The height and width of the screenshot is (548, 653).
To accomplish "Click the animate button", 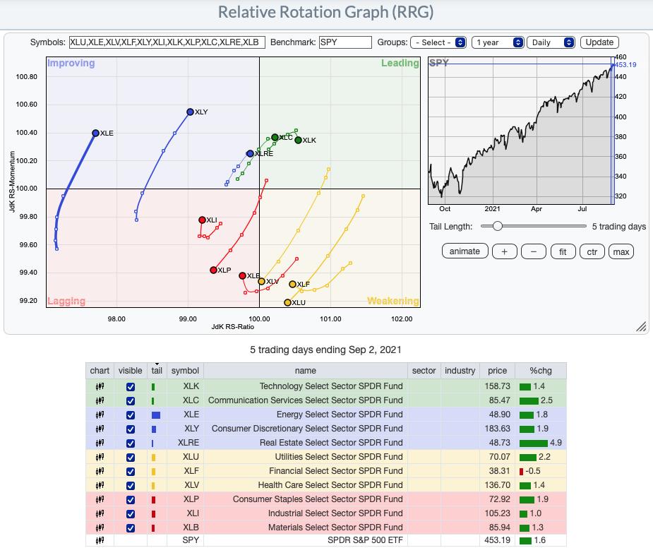I will tap(465, 251).
